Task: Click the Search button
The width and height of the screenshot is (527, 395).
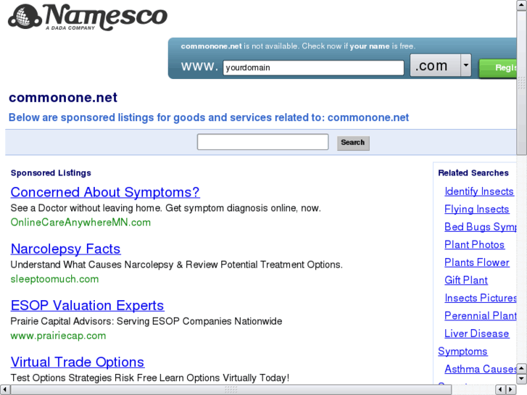Action: pos(353,143)
